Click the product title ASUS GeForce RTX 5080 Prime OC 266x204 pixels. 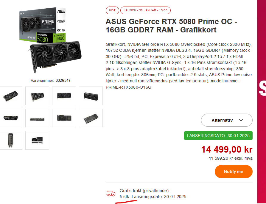point(171,26)
